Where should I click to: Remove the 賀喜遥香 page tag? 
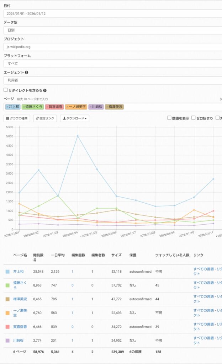47,107
